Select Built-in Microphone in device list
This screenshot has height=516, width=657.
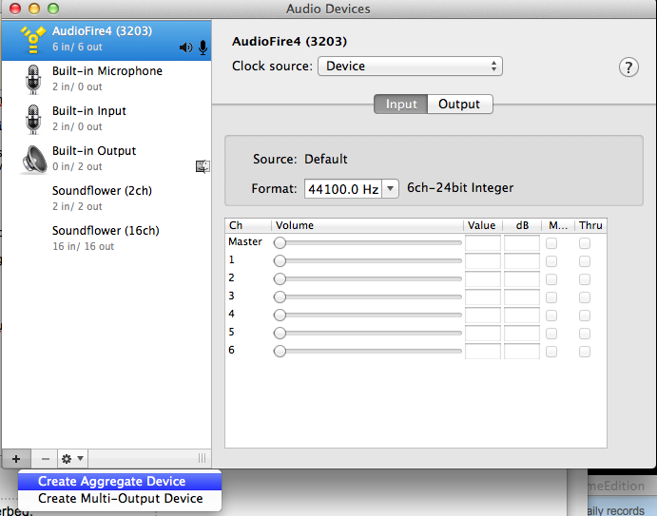[106, 79]
